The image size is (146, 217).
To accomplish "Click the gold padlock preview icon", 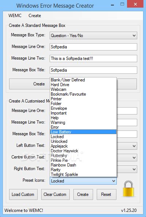I will pos(128,189).
